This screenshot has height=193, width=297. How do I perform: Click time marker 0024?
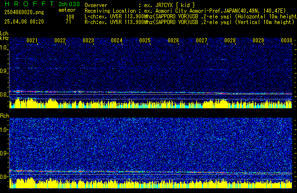[117, 40]
